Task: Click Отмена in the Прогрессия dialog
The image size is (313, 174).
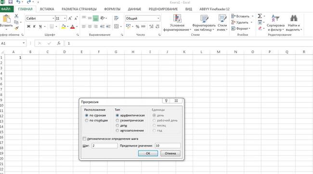Action: (x=170, y=153)
